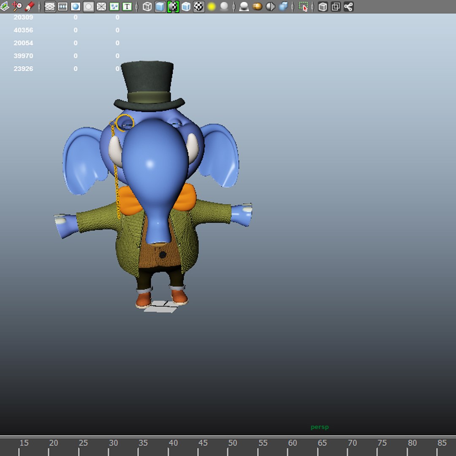Image resolution: width=456 pixels, height=456 pixels.
Task: Select the elephant's trunk mesh
Action: pyautogui.click(x=155, y=174)
